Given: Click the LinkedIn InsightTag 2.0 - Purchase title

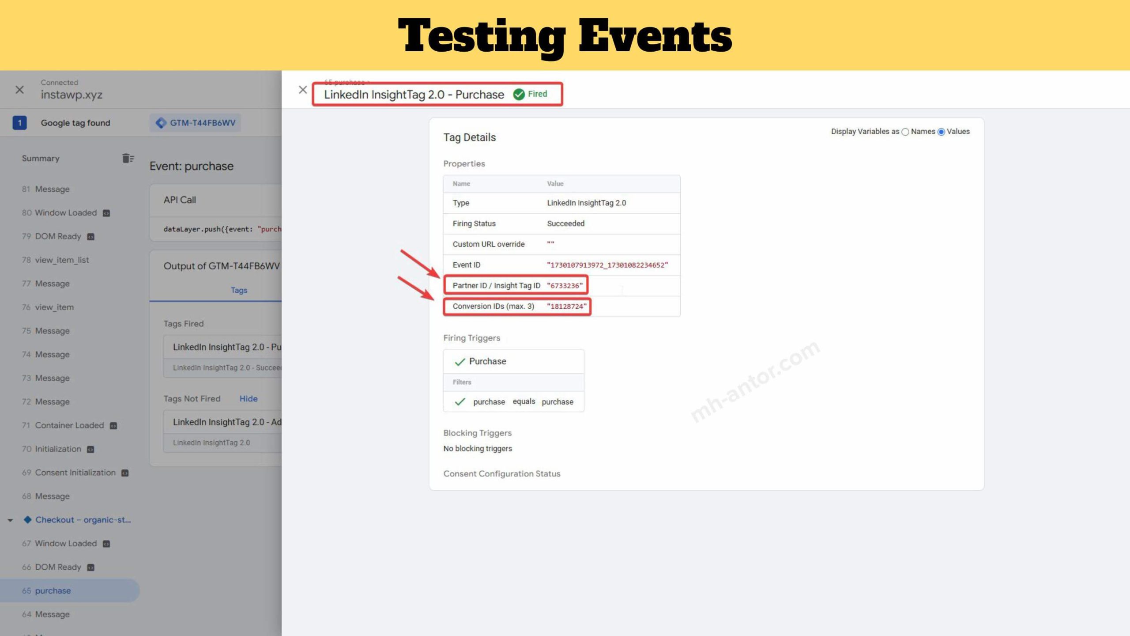Looking at the screenshot, I should tap(414, 95).
